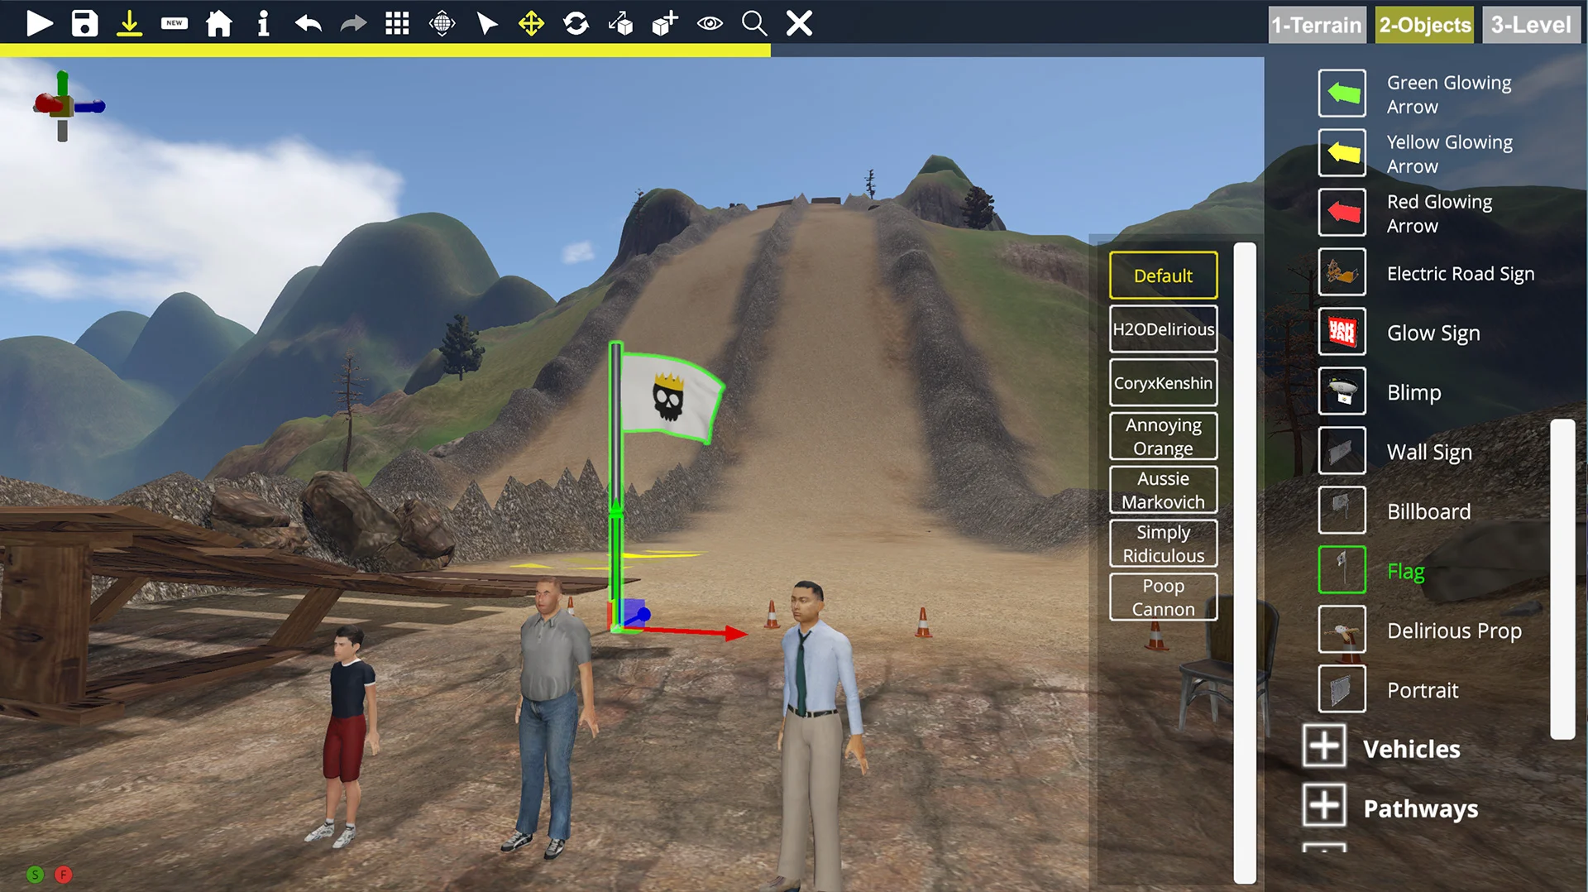Open the Home menu icon
Image resolution: width=1588 pixels, height=892 pixels.
coord(218,23)
